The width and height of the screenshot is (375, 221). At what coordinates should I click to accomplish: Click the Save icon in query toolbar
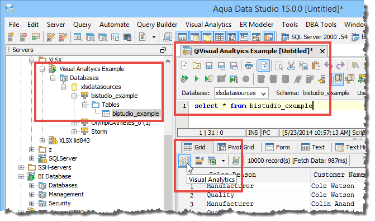(x=209, y=65)
